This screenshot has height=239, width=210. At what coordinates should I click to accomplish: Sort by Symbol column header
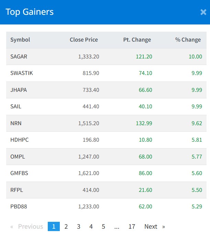point(20,40)
